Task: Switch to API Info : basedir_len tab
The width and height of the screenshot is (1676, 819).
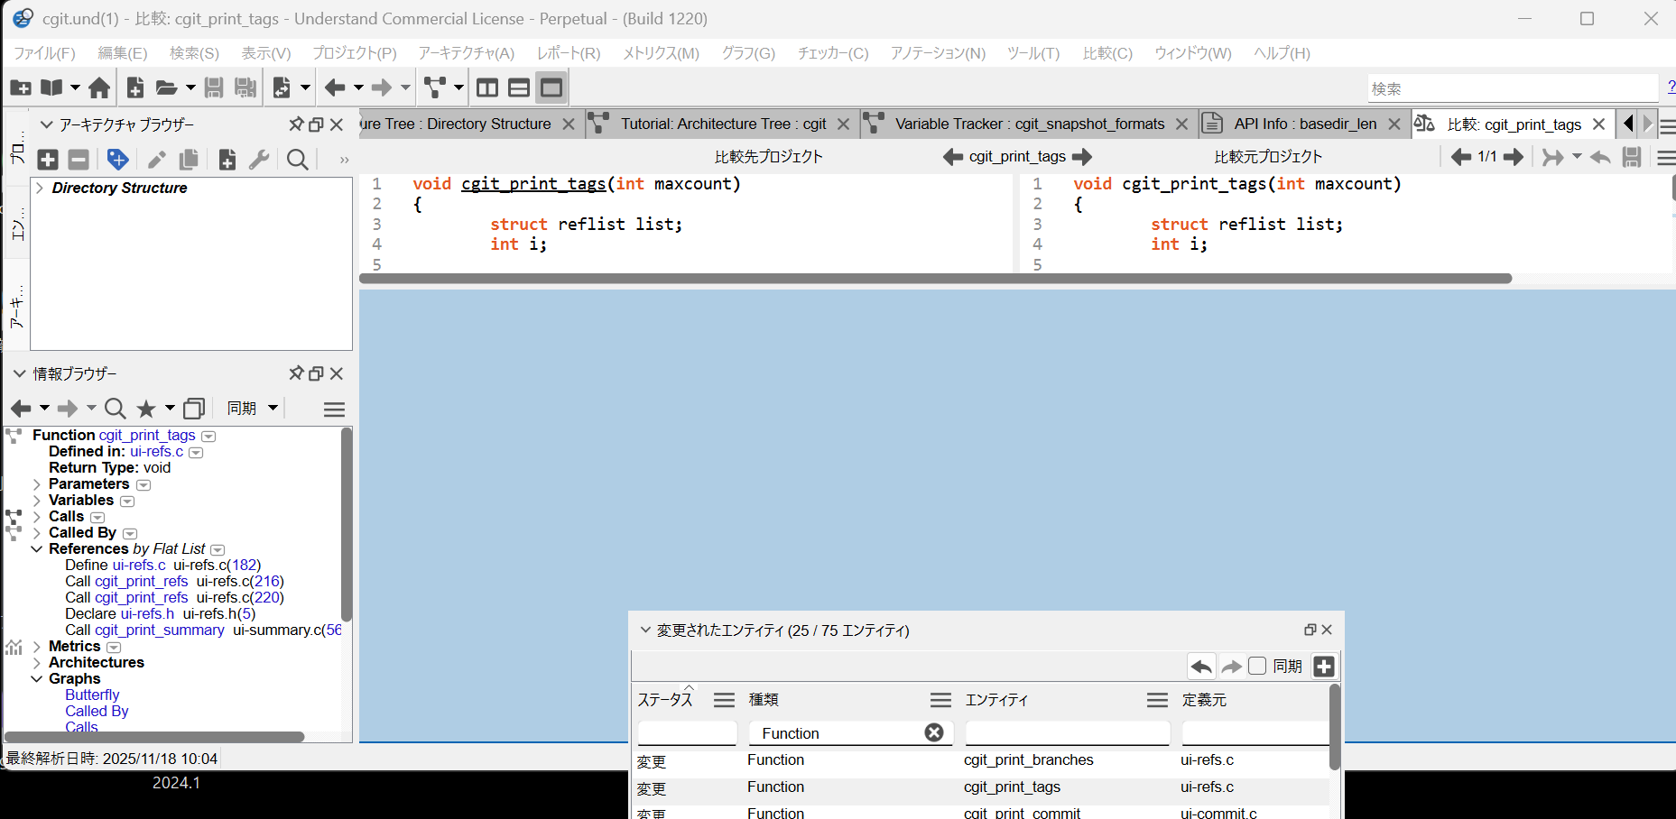Action: (x=1304, y=124)
